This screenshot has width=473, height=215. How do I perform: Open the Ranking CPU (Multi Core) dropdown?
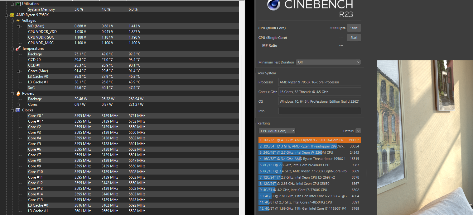point(277,131)
